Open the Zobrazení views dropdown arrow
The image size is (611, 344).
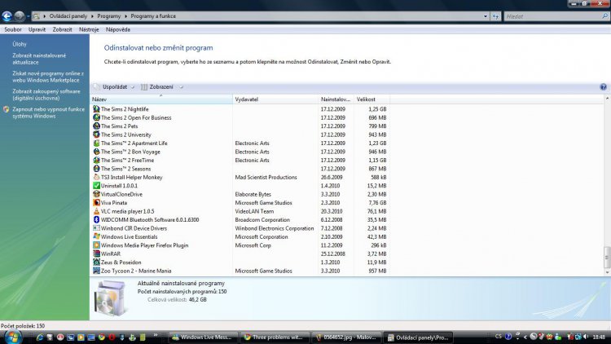[x=181, y=87]
